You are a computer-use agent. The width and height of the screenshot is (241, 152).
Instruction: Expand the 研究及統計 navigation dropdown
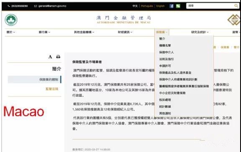tap(200, 32)
